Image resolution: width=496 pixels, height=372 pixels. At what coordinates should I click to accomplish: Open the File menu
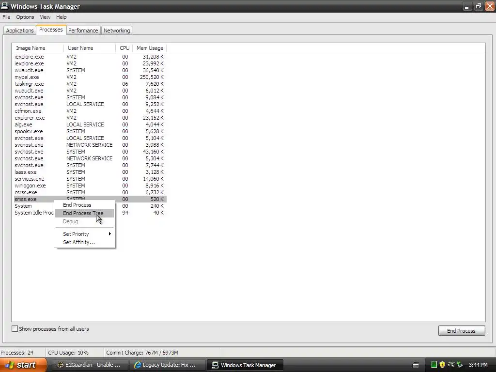point(6,17)
